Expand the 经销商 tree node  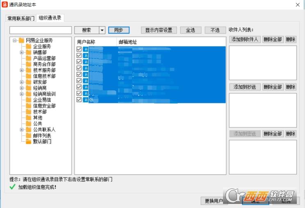pos(22,88)
